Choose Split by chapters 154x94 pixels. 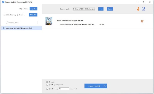[x=47, y=85]
